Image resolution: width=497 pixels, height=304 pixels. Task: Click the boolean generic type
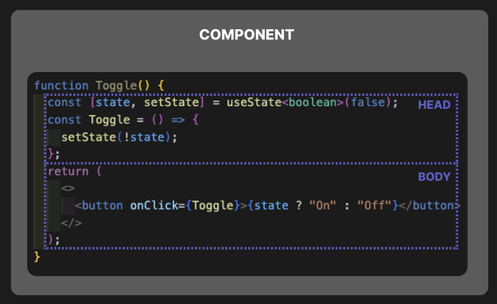pyautogui.click(x=312, y=103)
